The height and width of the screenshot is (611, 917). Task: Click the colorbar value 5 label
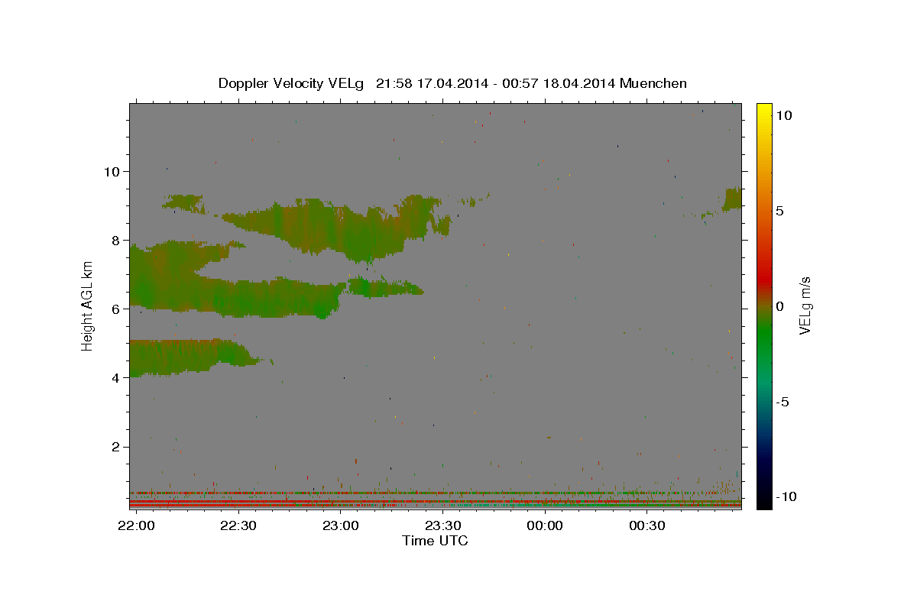tap(779, 211)
